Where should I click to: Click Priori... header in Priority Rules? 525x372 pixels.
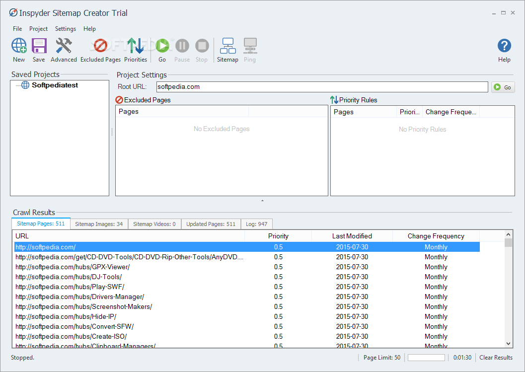[x=409, y=112]
